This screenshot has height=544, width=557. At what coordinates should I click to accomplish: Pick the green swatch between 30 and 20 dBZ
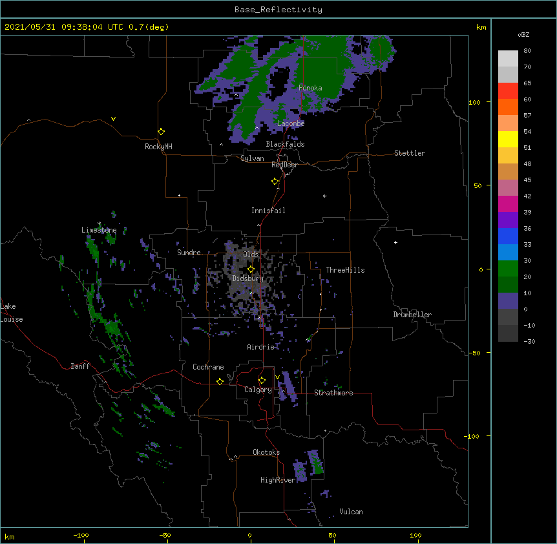point(508,269)
